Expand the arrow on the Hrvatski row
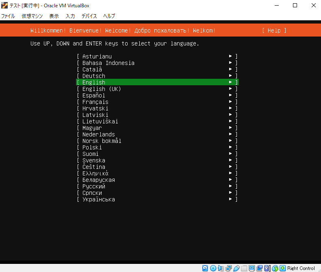This screenshot has height=272, width=321. (230, 108)
